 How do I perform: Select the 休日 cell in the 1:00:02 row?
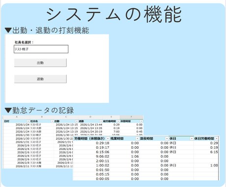click(181, 165)
